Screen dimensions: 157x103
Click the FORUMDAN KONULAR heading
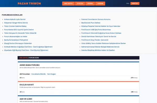pyautogui.click(x=12, y=15)
